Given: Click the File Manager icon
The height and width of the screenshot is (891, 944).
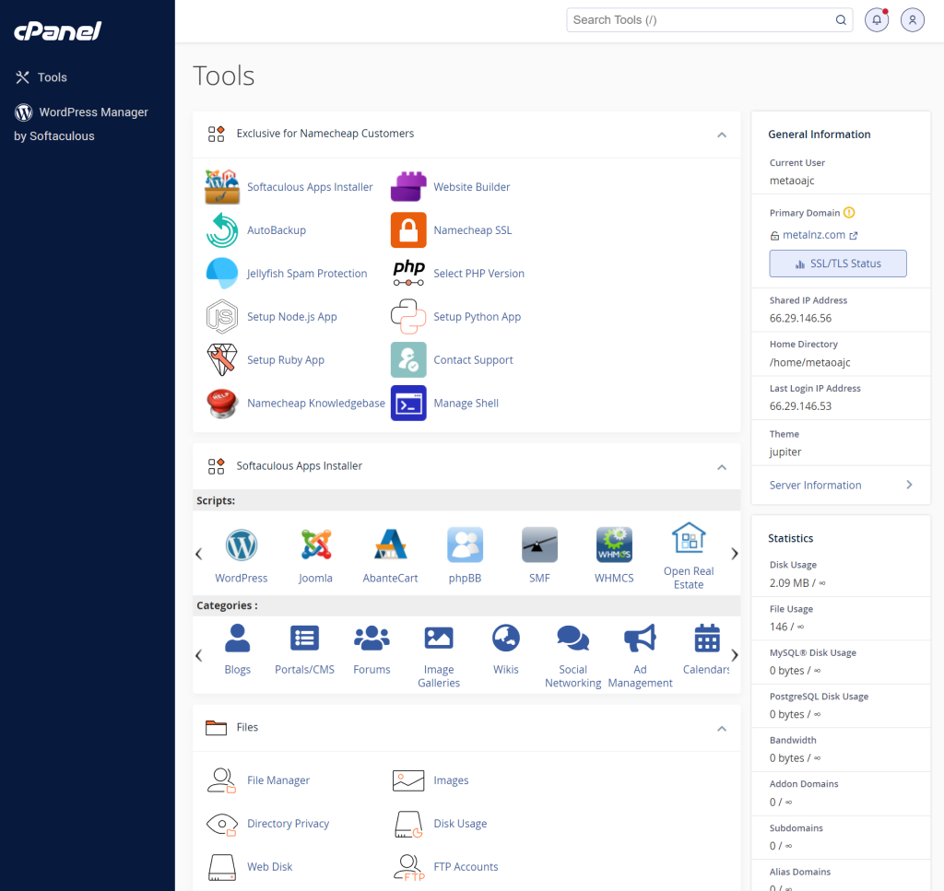Looking at the screenshot, I should pos(222,780).
